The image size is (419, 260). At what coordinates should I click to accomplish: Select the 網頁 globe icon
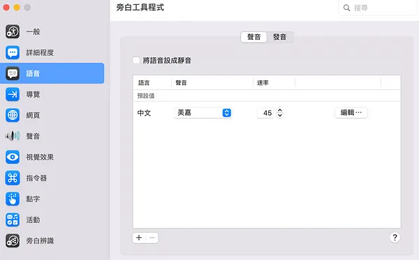tap(13, 115)
